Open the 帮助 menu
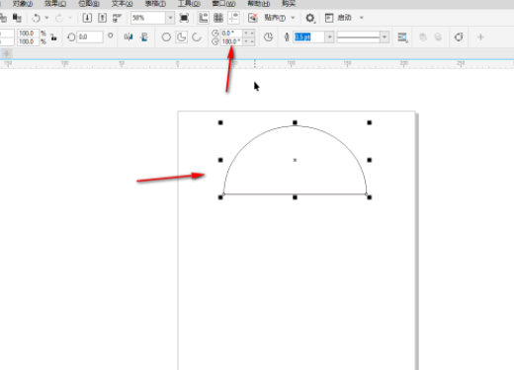Screen dimensions: 514x370 (x=259, y=4)
